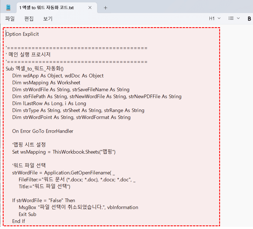Image resolution: width=253 pixels, height=229 pixels.
Task: Place the cursor on the Option Explicit line
Action: point(22,34)
